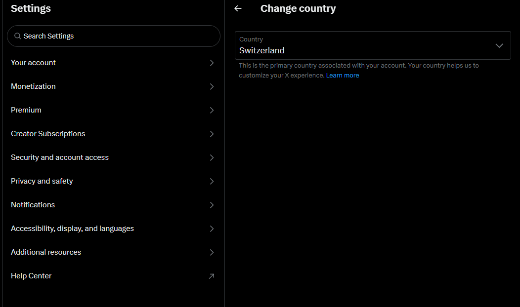
Task: Select the Settings heading text
Action: tap(31, 8)
